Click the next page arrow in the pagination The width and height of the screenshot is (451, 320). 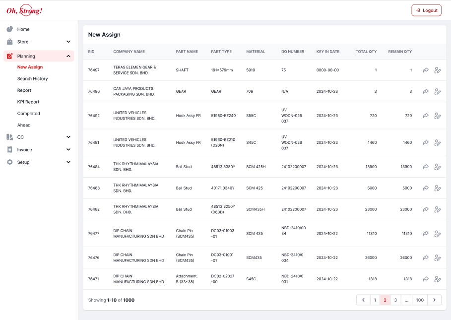[x=434, y=300]
